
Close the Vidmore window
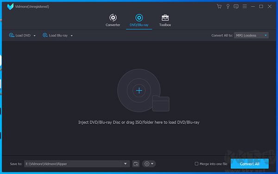click(270, 6)
